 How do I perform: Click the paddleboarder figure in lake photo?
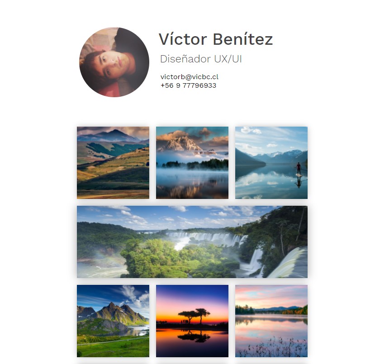(299, 169)
